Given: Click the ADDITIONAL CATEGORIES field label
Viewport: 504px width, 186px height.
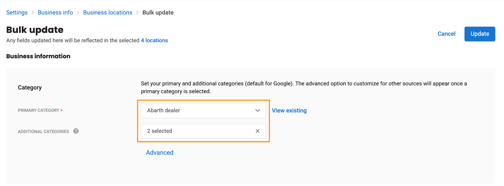Looking at the screenshot, I should click(43, 132).
